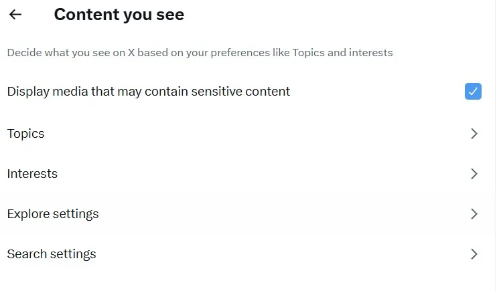Click the chevron arrow beside Explore settings

tap(474, 214)
